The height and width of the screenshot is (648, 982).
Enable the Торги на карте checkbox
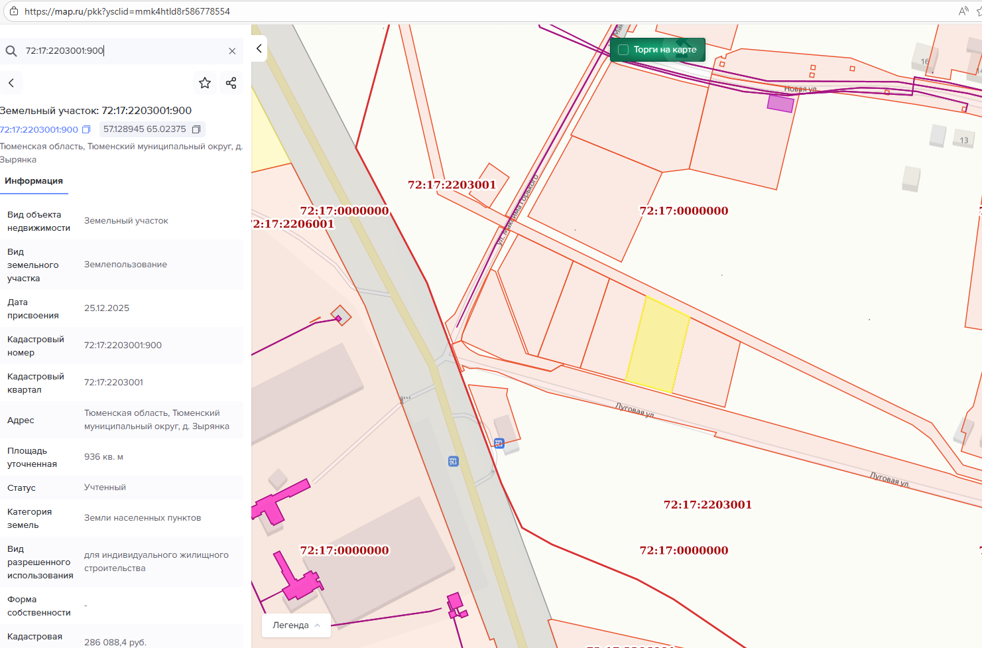pos(623,50)
